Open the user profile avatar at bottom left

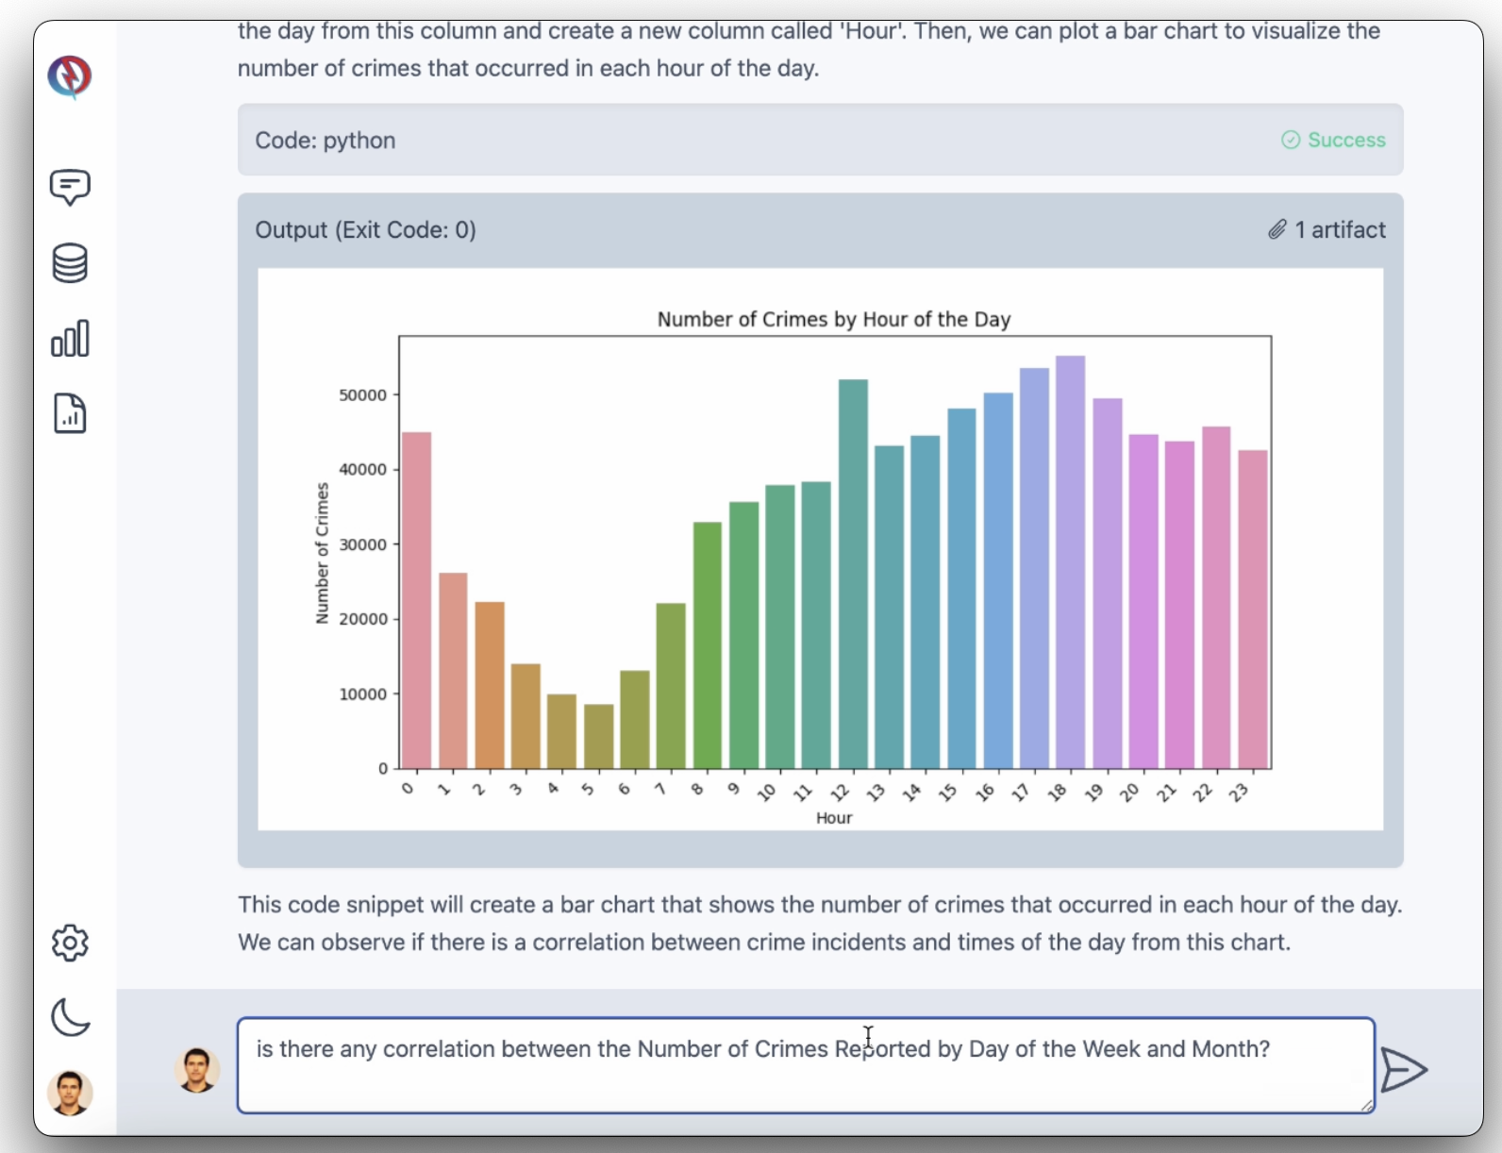click(x=70, y=1093)
